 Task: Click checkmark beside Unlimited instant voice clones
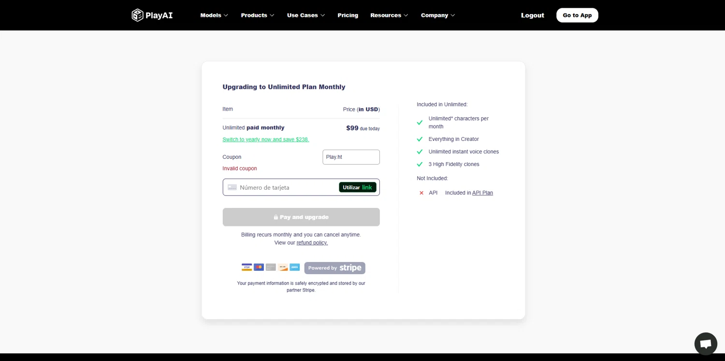click(x=420, y=152)
